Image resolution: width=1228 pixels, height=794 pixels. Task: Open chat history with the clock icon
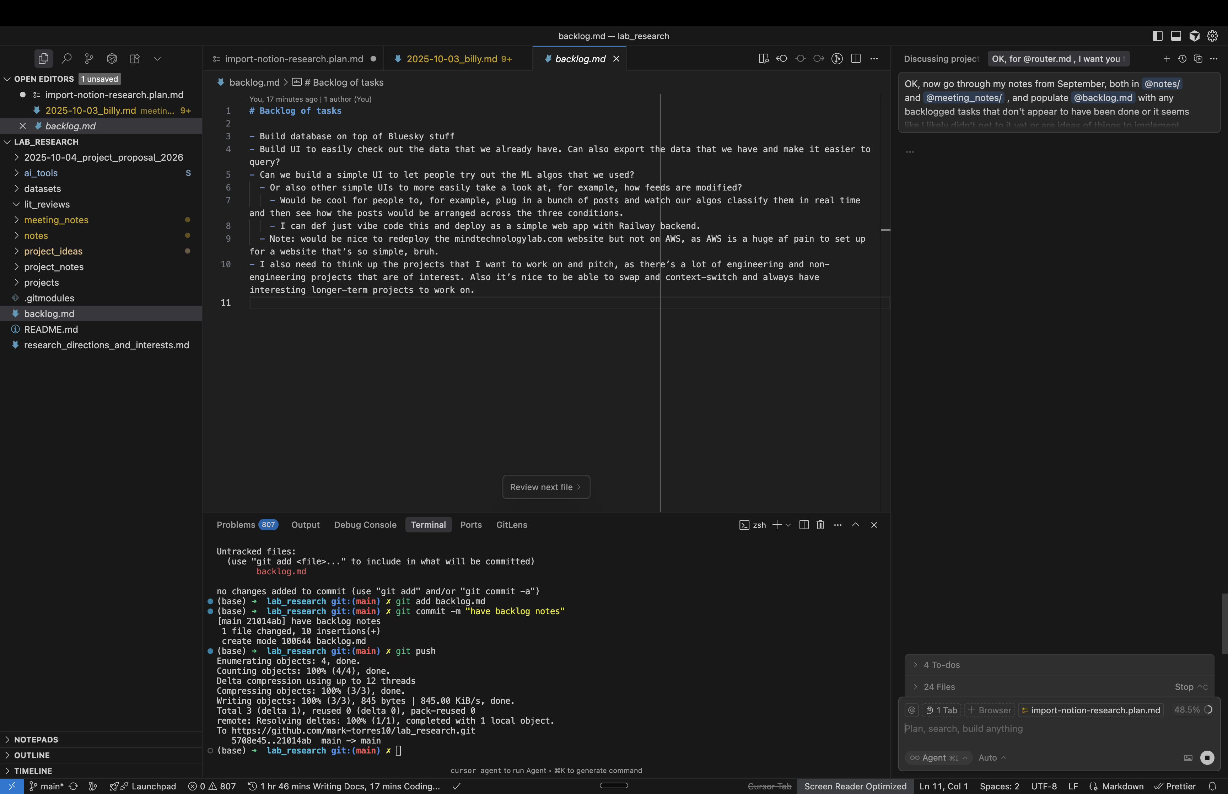pos(1182,59)
